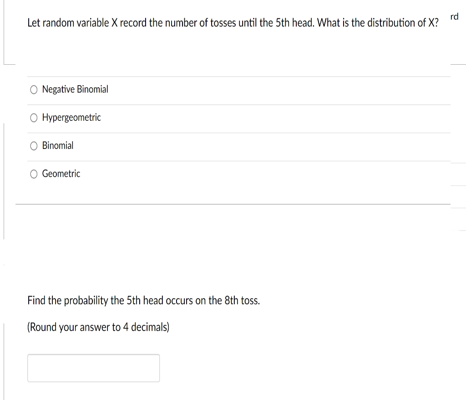Click the rounding instruction text

click(98, 327)
